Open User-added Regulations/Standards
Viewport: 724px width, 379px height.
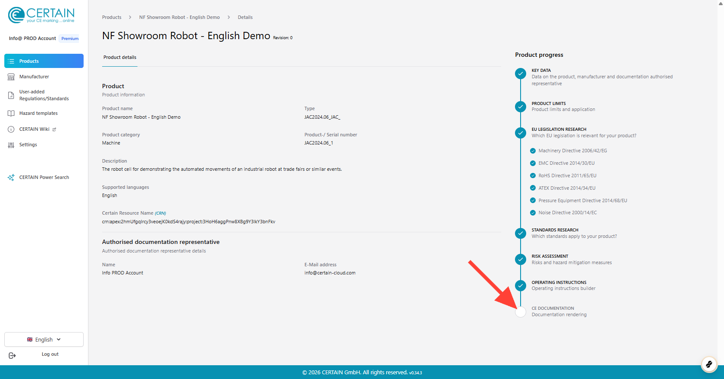[x=44, y=96]
